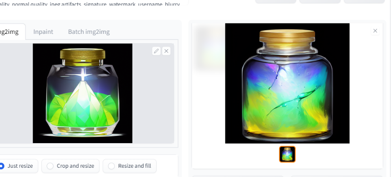Click the cut-off left panel below output gallery
392x177 pixels.
pyautogui.click(x=237, y=176)
